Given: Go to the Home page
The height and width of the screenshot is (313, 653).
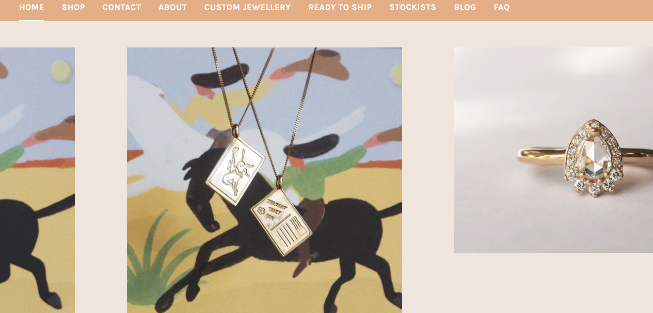Looking at the screenshot, I should pyautogui.click(x=31, y=7).
